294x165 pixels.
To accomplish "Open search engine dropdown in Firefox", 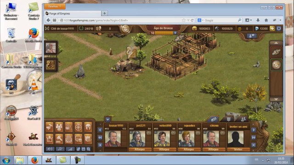I will [x=200, y=20].
